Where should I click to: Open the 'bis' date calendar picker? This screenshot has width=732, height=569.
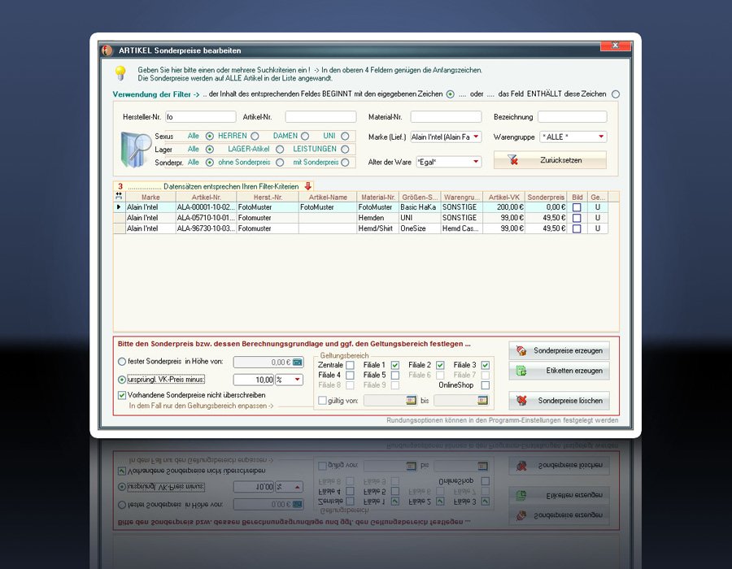482,400
